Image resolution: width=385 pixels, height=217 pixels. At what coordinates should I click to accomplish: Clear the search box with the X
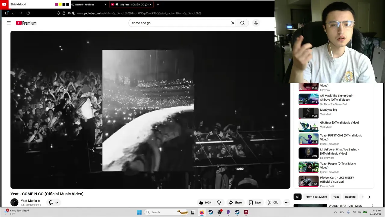point(233,23)
